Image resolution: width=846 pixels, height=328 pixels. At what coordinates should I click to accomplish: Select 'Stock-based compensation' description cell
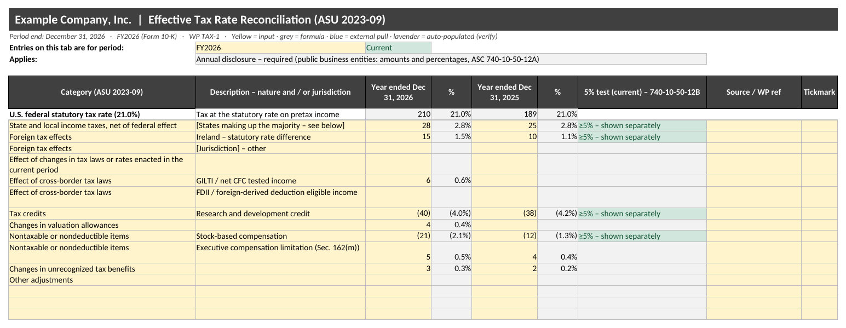pyautogui.click(x=280, y=236)
